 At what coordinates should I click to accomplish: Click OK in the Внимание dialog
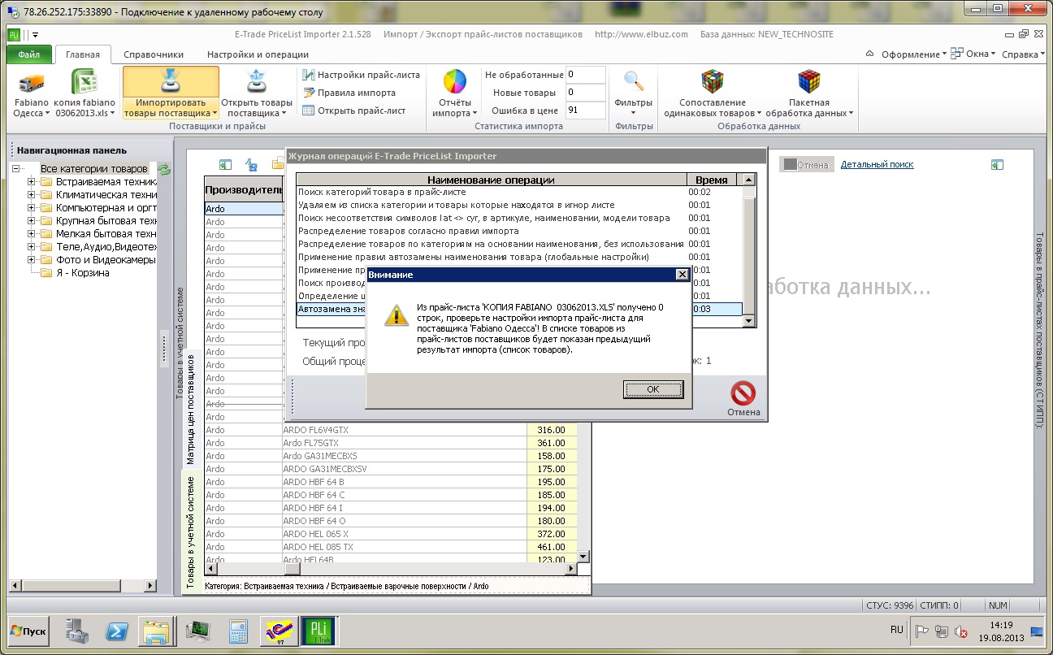tap(653, 389)
